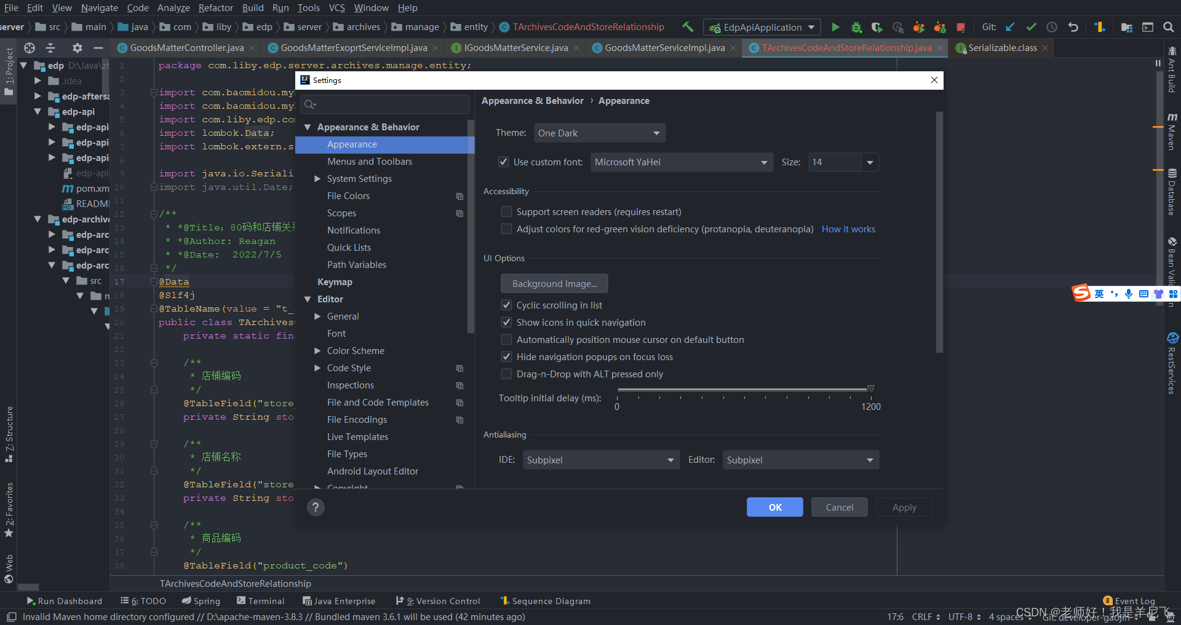Click collapse all icon in Project panel
Screen dimensions: 1181x625
click(x=51, y=47)
